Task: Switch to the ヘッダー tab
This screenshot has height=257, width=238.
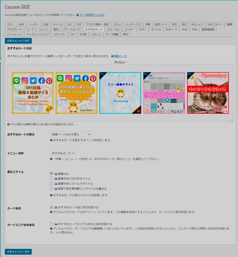Action: 34,24
